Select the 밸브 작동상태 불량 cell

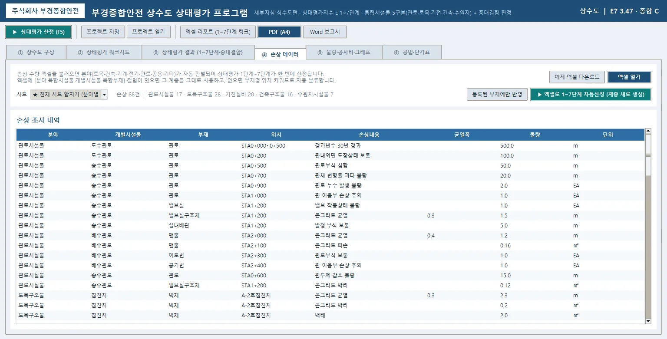coord(337,205)
